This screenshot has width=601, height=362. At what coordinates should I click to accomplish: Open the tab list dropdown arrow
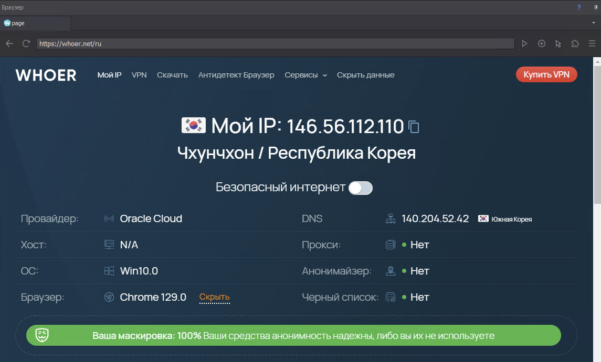click(x=593, y=23)
